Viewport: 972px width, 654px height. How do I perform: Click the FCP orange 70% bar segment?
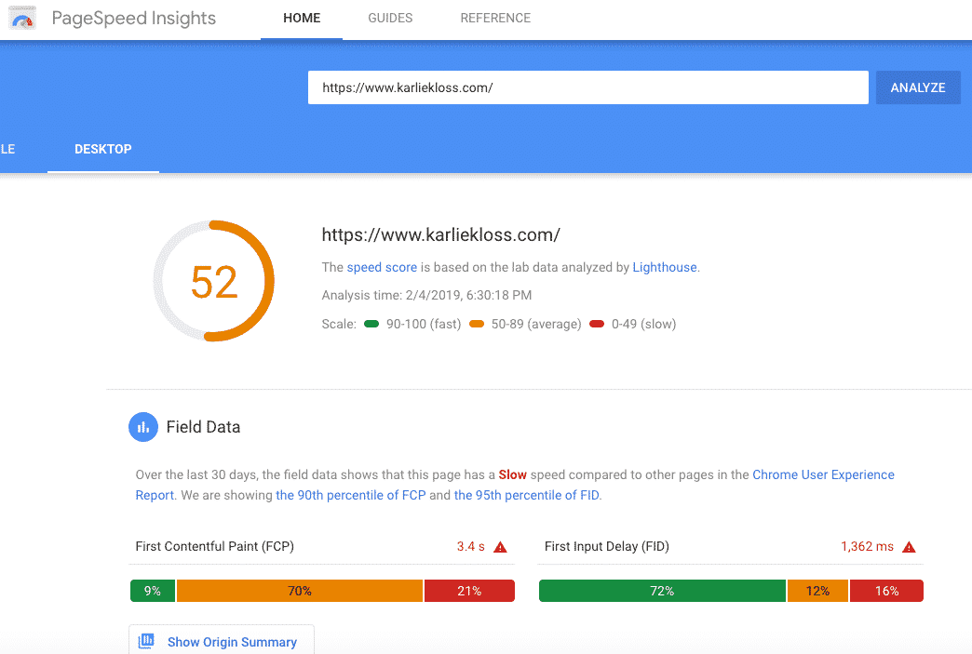coord(300,591)
